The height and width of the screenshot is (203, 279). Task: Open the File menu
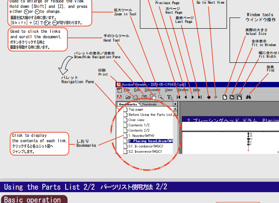(126, 90)
